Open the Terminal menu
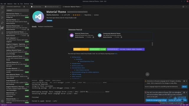The width and height of the screenshot is (189, 106). click(x=27, y=4)
